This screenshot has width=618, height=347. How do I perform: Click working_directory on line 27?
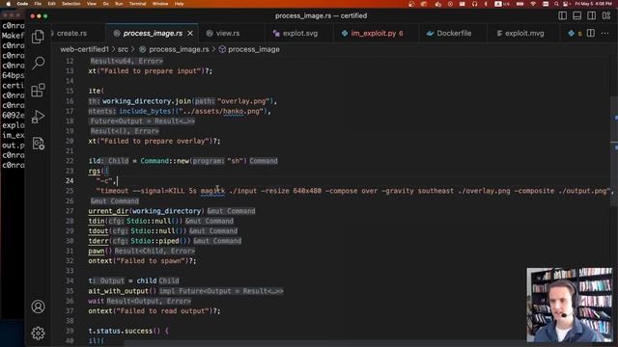pyautogui.click(x=166, y=211)
